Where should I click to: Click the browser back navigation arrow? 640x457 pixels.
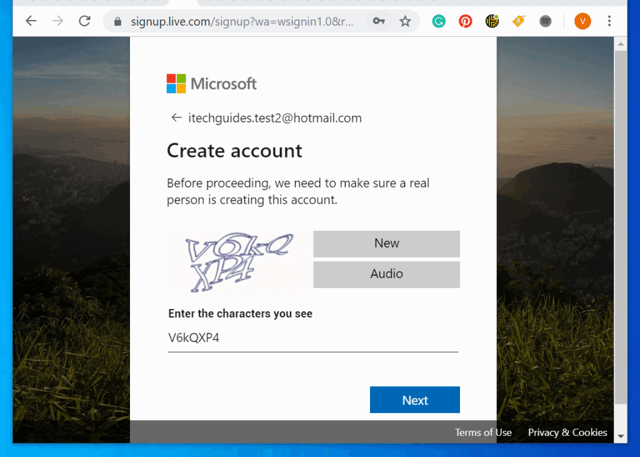pyautogui.click(x=31, y=21)
